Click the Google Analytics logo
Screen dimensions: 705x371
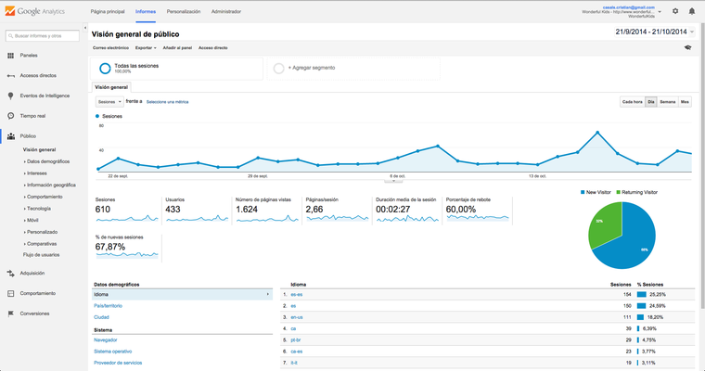[x=34, y=11]
